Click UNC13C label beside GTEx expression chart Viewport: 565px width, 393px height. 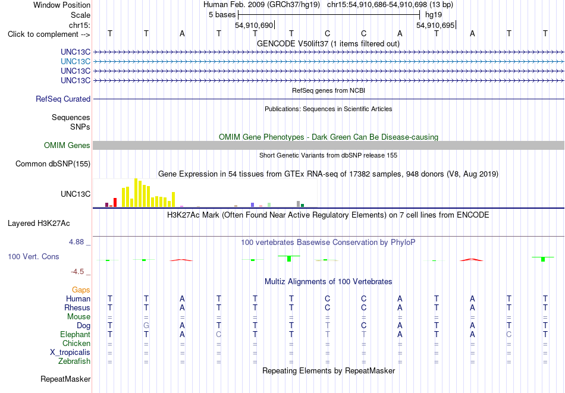pos(76,194)
